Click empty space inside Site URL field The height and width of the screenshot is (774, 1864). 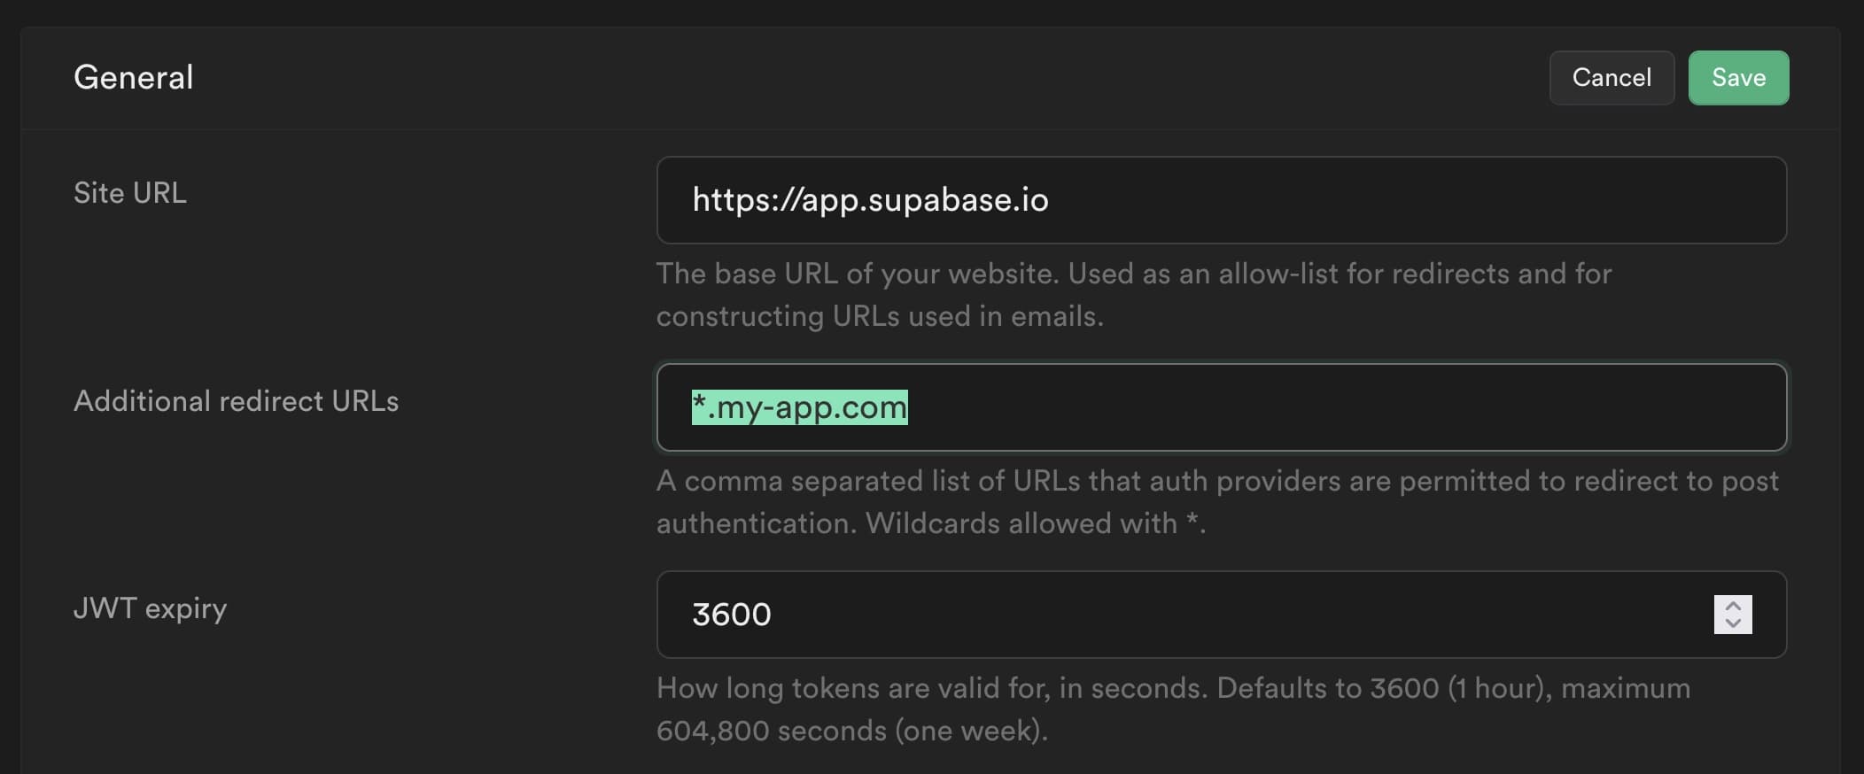coord(1417,200)
